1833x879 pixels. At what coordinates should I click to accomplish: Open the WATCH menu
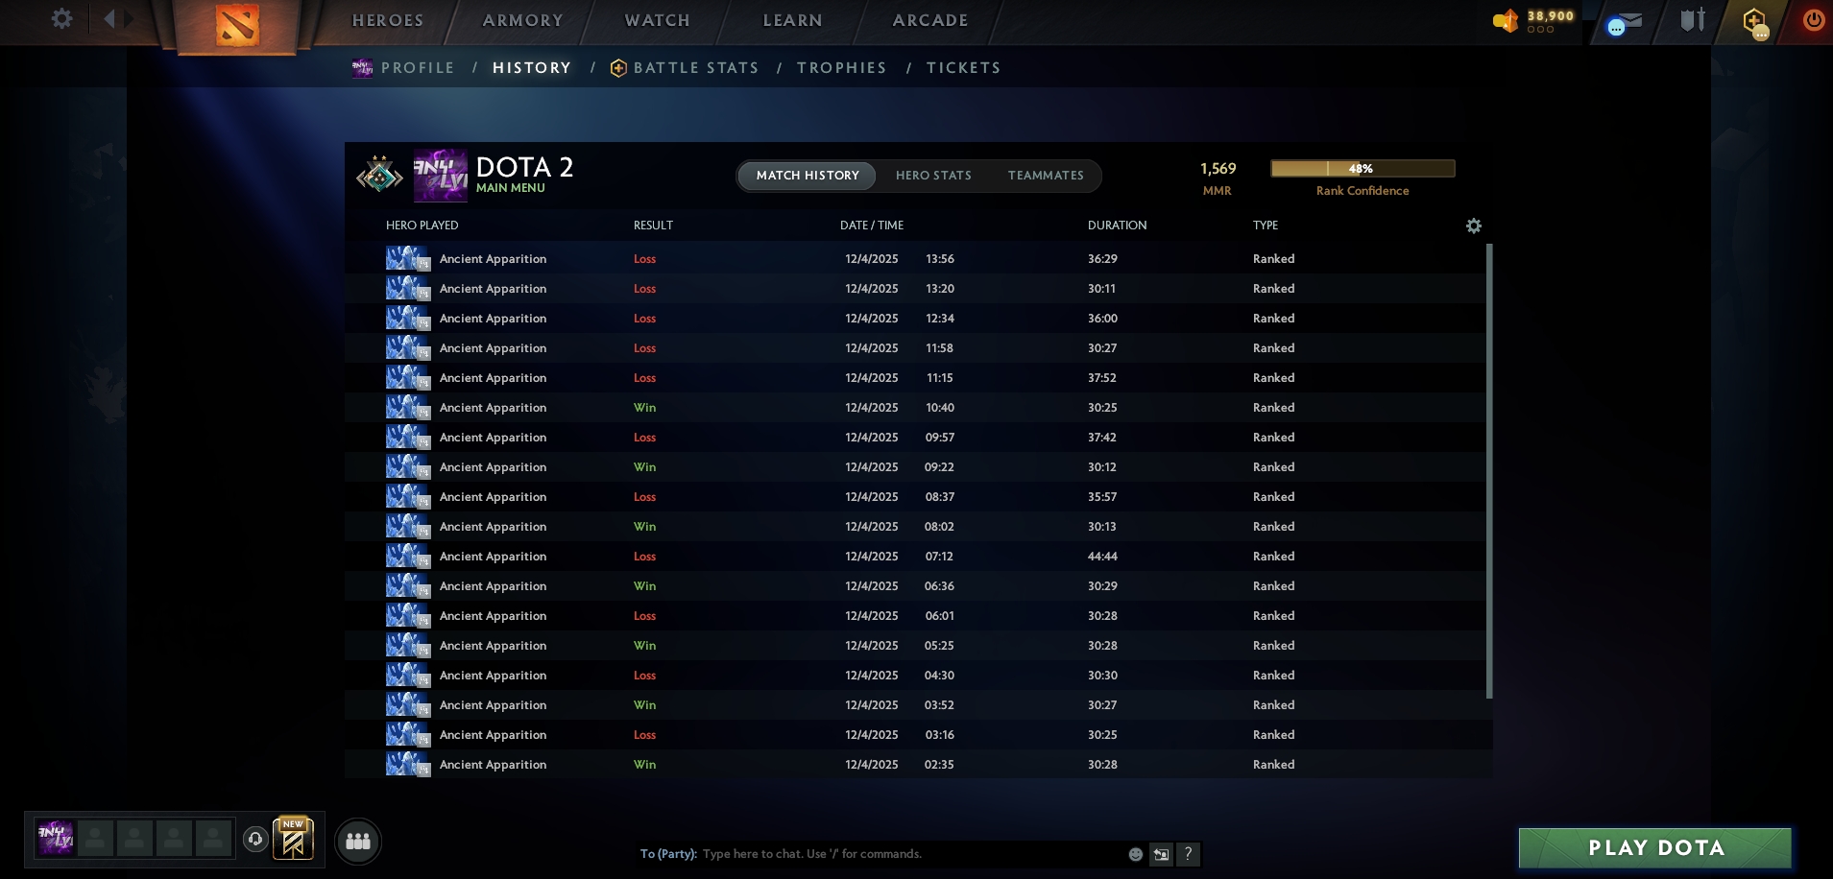coord(658,20)
